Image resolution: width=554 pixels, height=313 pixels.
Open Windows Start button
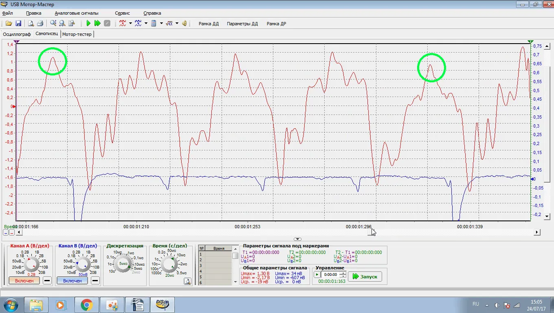(x=11, y=305)
